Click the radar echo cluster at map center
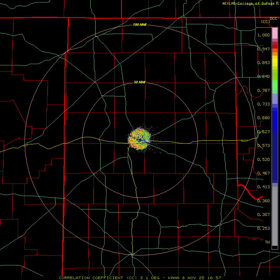The width and height of the screenshot is (280, 280). (x=140, y=139)
